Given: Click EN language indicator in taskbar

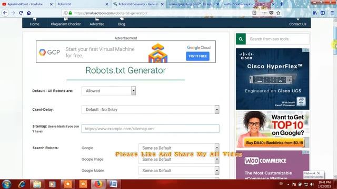Looking at the screenshot, I should click(x=281, y=184).
